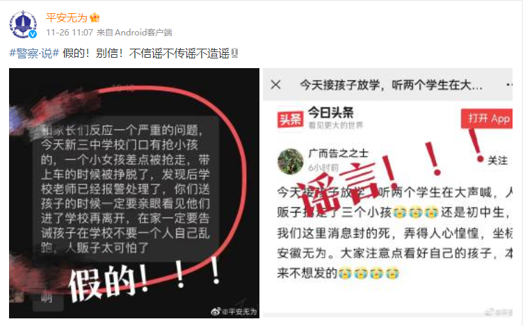Open the #警察·说# hashtag topic
Image resolution: width=523 pixels, height=326 pixels.
(x=34, y=53)
